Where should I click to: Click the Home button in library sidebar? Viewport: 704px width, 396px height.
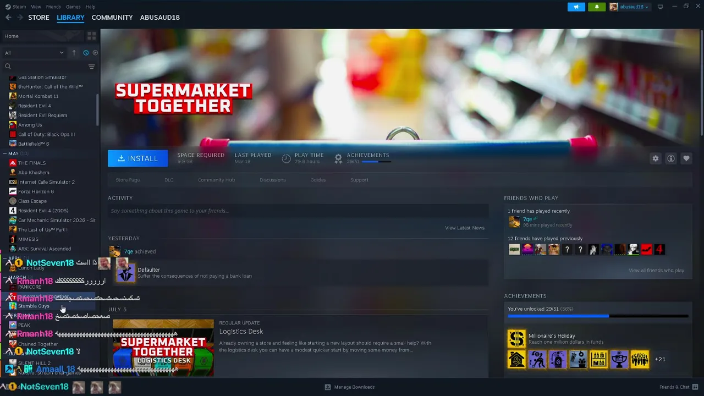tap(43, 36)
